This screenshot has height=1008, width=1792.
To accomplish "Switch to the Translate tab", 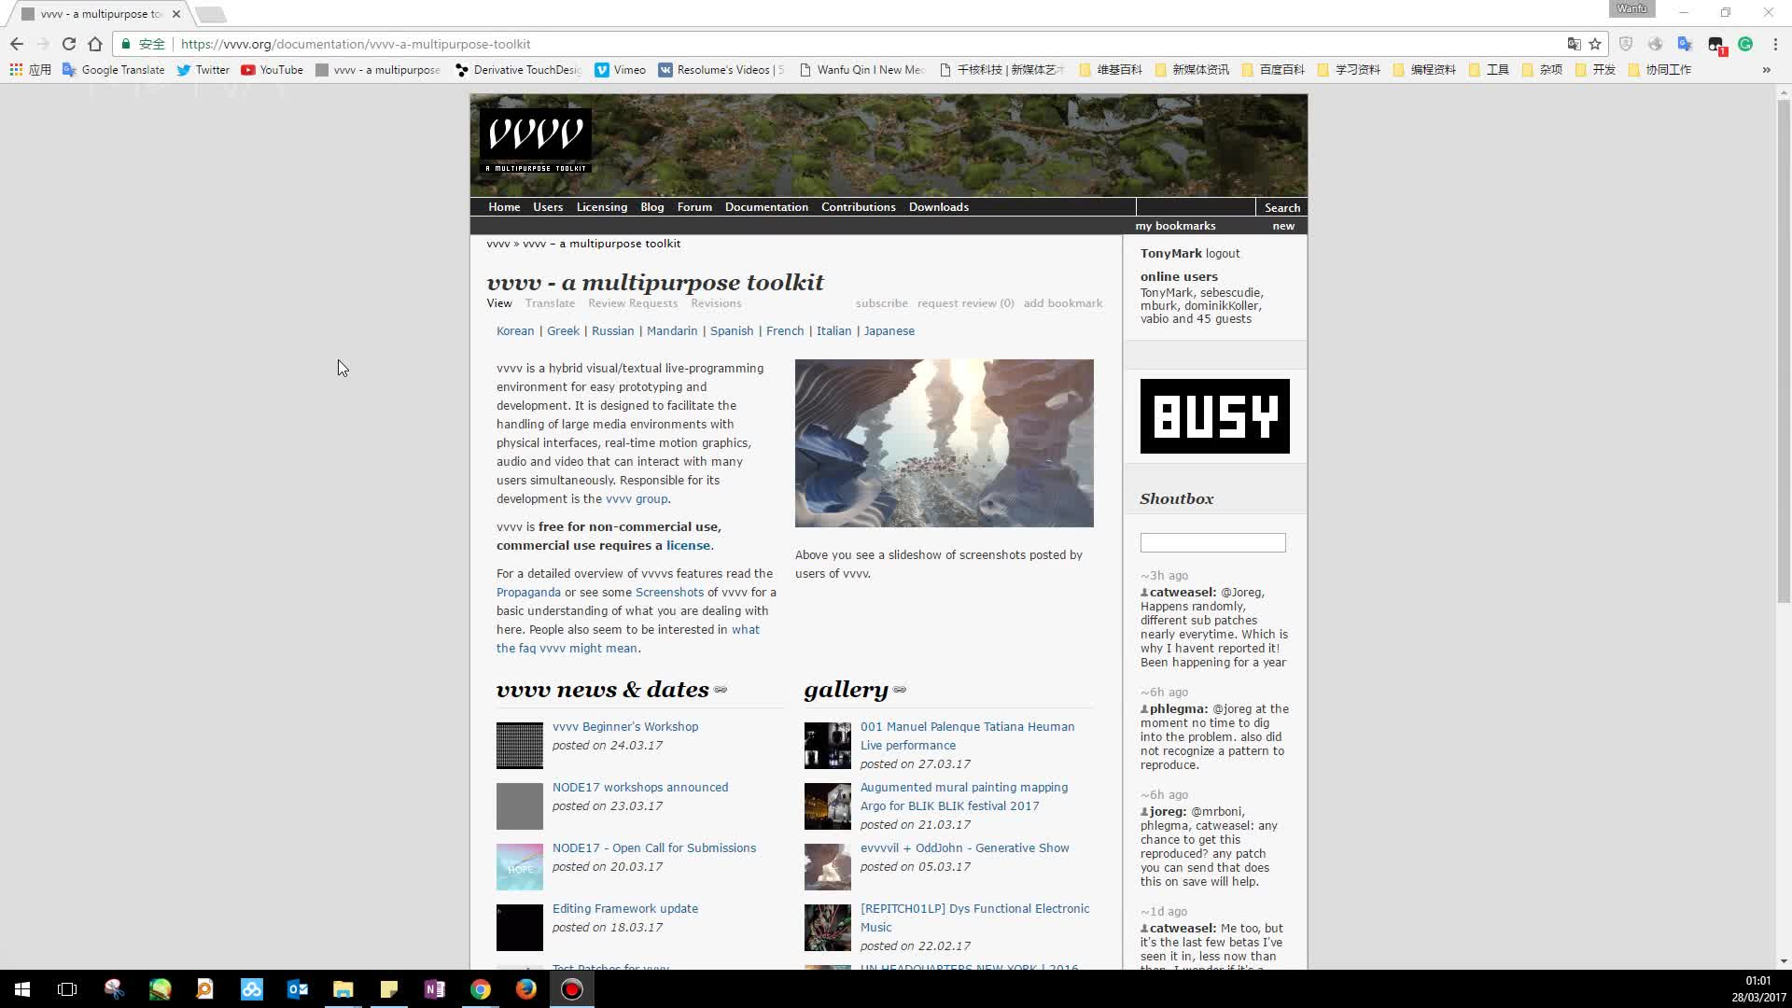I will click(x=550, y=303).
